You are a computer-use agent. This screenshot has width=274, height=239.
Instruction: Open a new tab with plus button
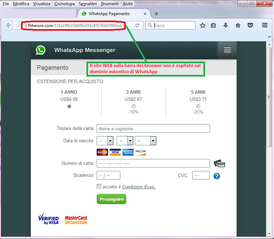click(x=156, y=14)
